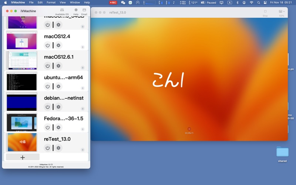Power on the macOS12.4 virtual machine

pos(48,45)
